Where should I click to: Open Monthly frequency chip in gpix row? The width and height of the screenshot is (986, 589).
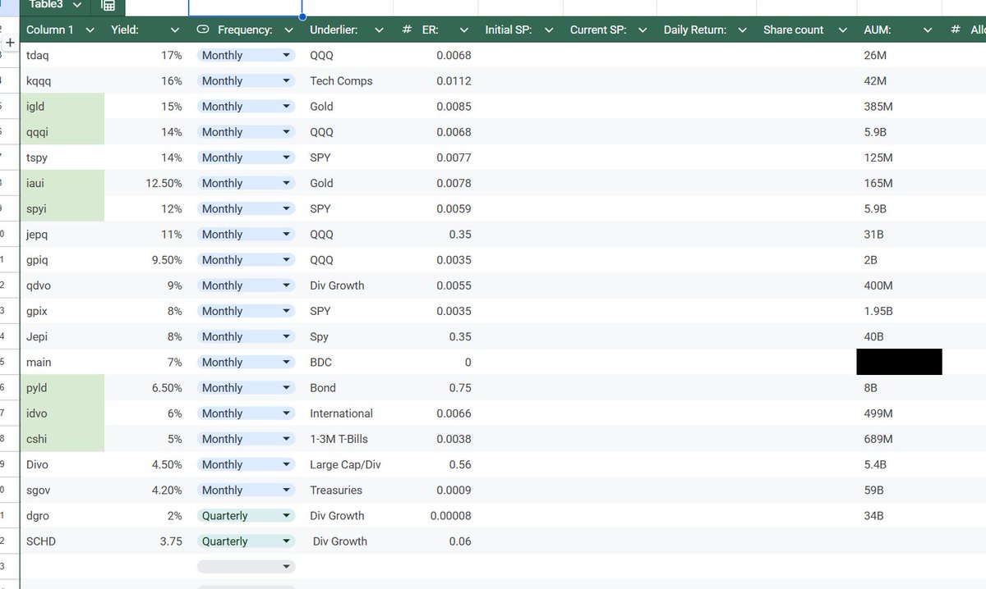tap(246, 311)
